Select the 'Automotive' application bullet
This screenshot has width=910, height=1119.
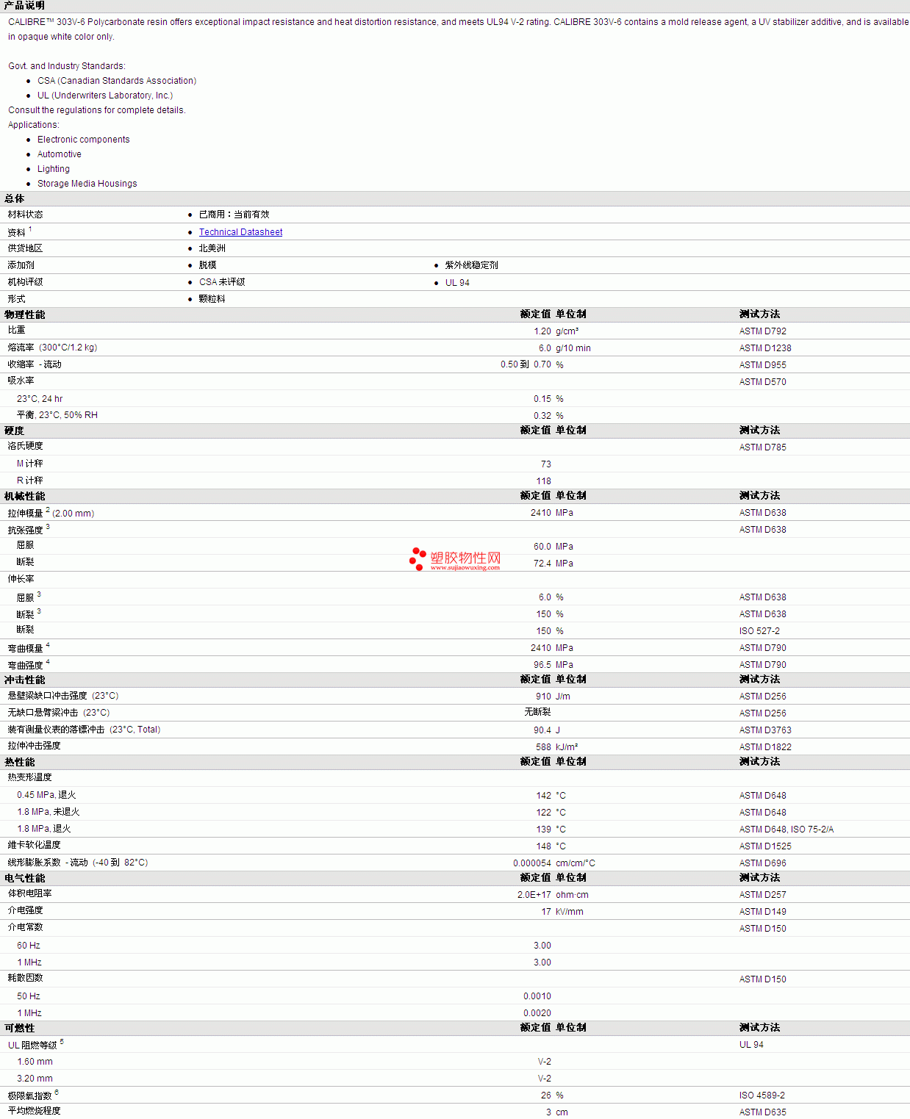[60, 154]
